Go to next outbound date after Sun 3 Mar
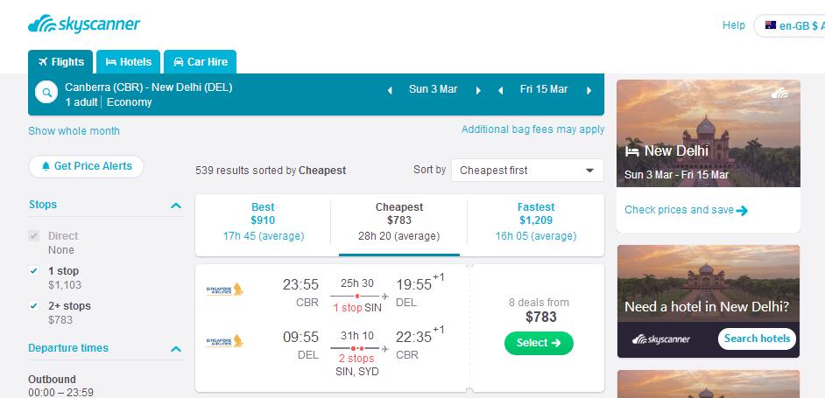This screenshot has height=398, width=825. pos(478,90)
